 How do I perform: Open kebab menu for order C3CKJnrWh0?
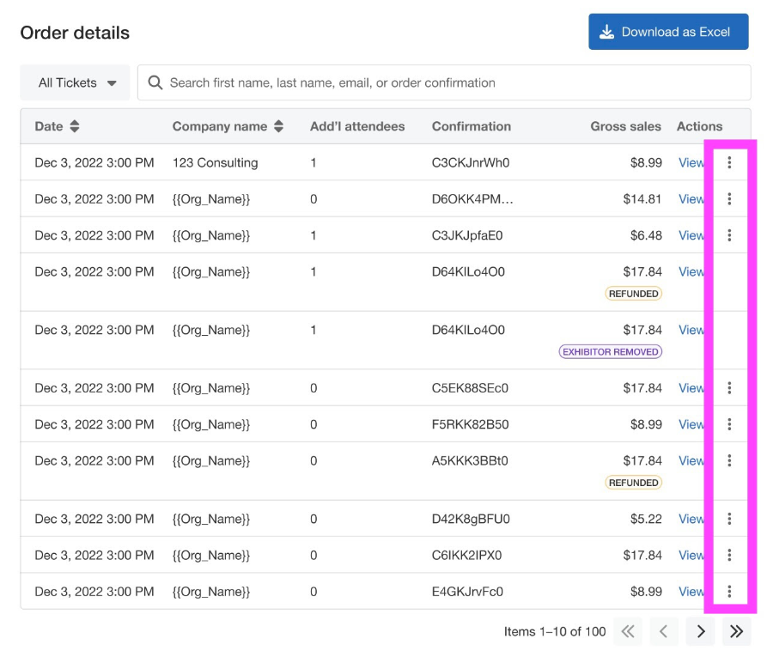729,162
